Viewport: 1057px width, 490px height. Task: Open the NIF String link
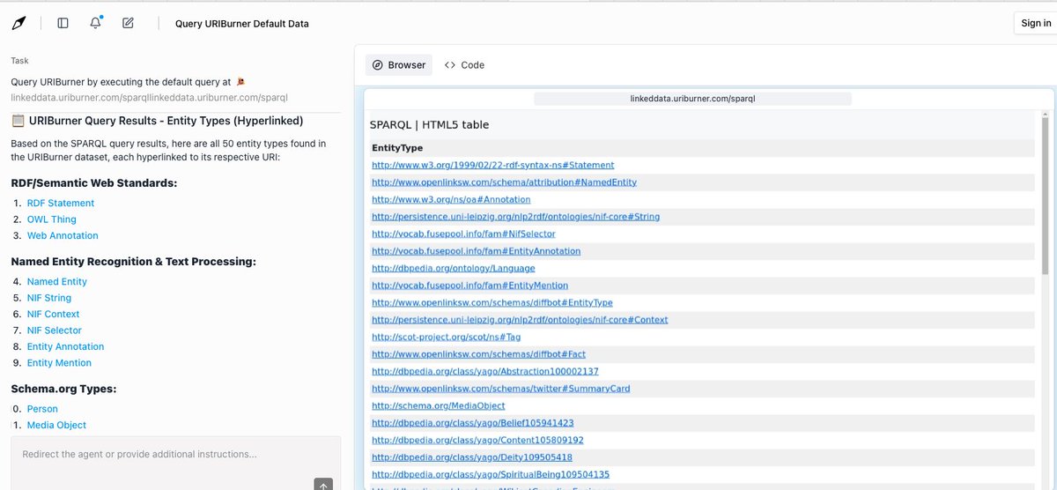pos(49,298)
